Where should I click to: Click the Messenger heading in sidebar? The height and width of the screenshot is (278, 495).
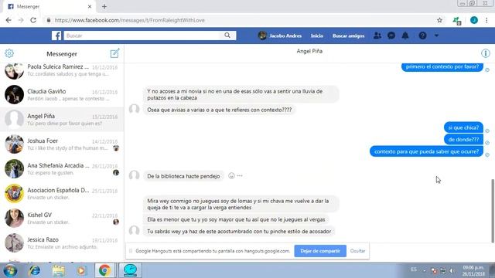[x=62, y=54]
